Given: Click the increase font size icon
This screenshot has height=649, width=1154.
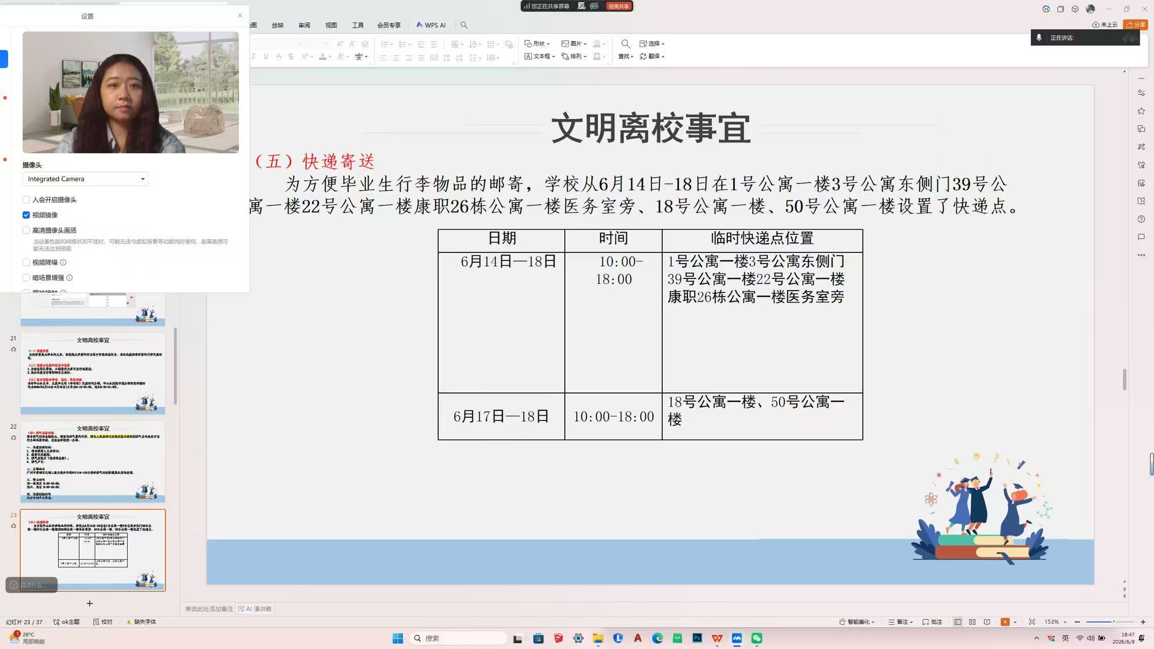Looking at the screenshot, I should point(340,44).
